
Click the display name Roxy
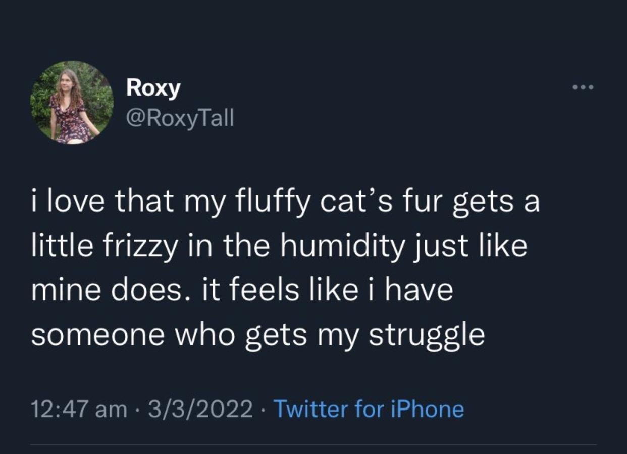pyautogui.click(x=153, y=88)
